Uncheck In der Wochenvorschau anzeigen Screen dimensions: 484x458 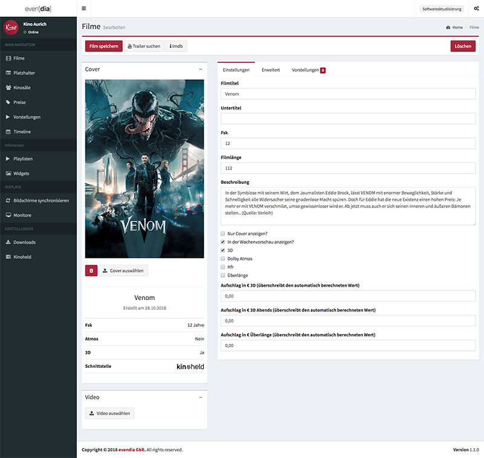(223, 242)
